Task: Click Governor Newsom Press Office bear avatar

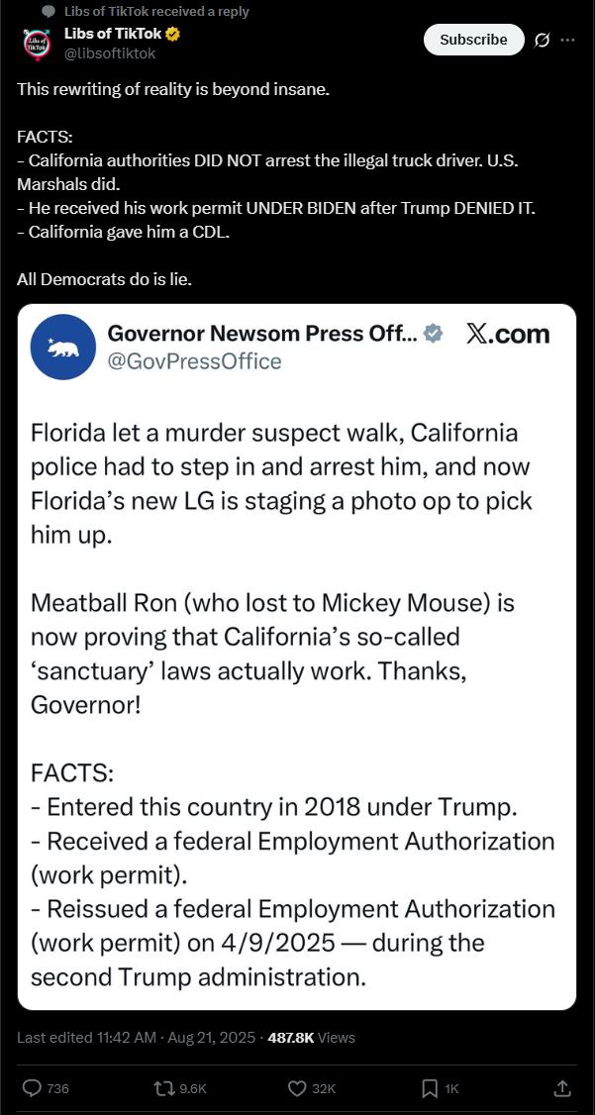Action: click(62, 347)
